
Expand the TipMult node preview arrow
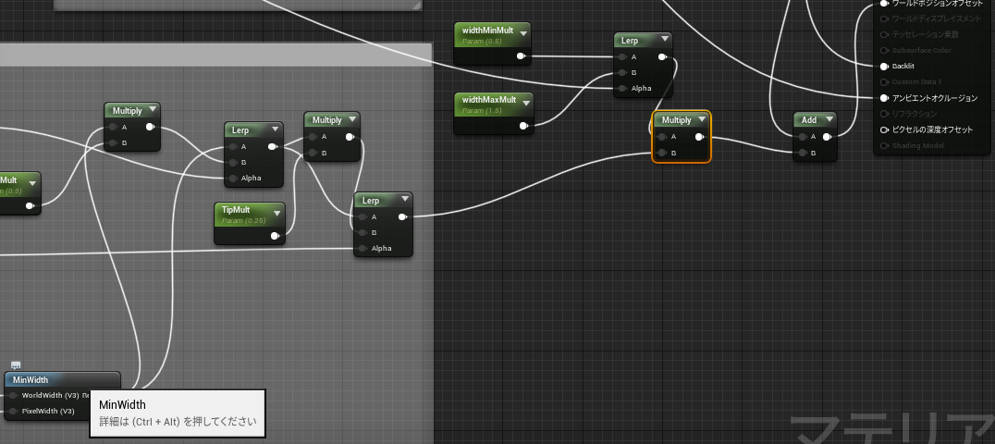276,212
